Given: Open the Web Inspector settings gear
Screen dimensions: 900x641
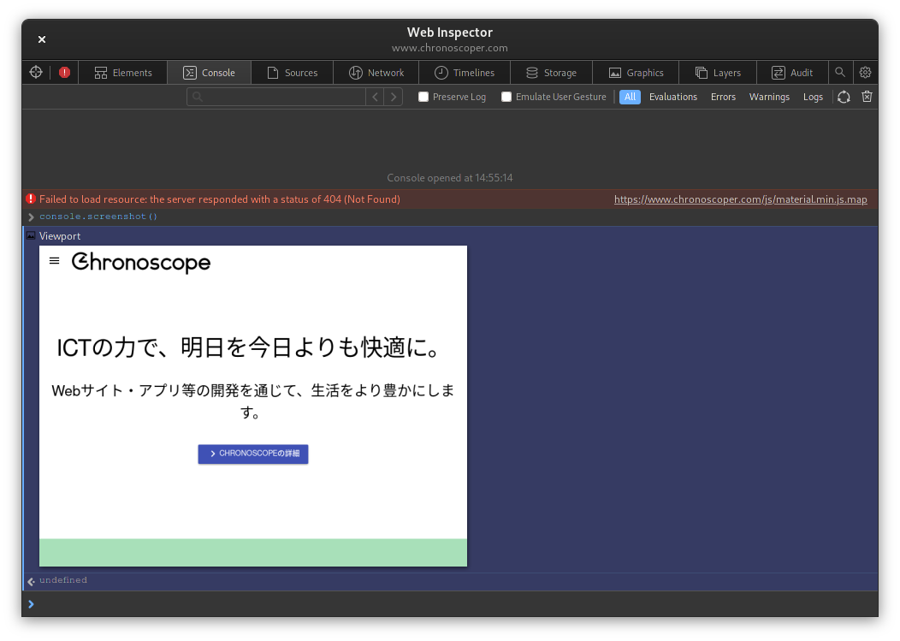Looking at the screenshot, I should click(865, 73).
